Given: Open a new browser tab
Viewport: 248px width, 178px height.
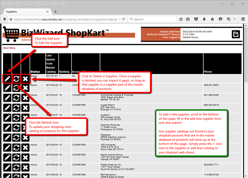Looking at the screenshot, I should [55, 11].
